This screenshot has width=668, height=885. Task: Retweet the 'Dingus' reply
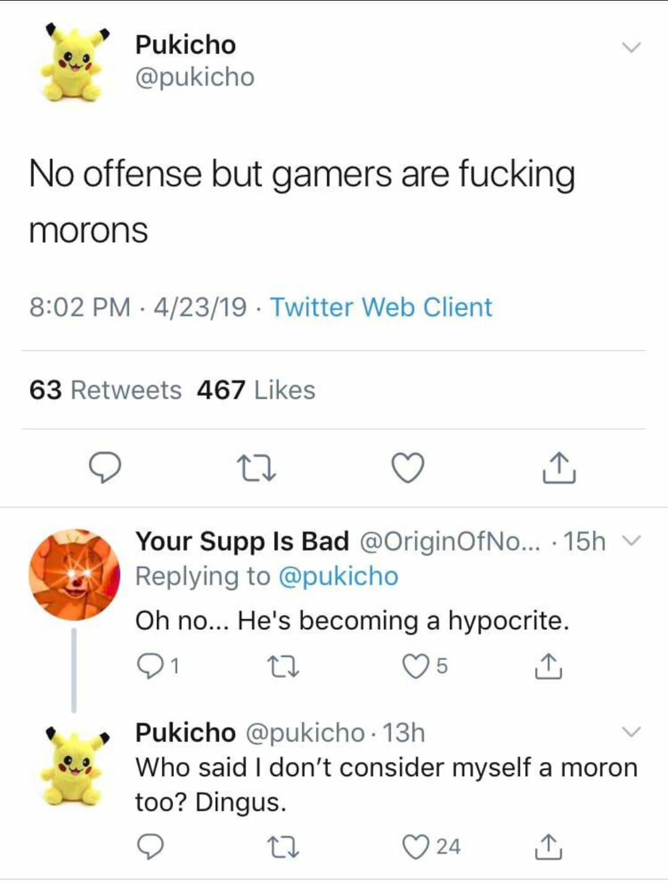click(284, 847)
